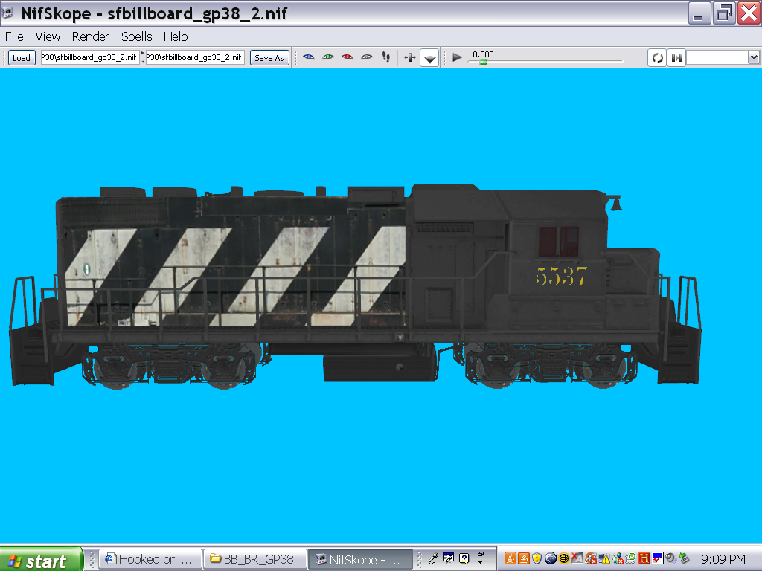The width and height of the screenshot is (762, 571).
Task: Click the 9:09 PM system clock
Action: pos(723,559)
